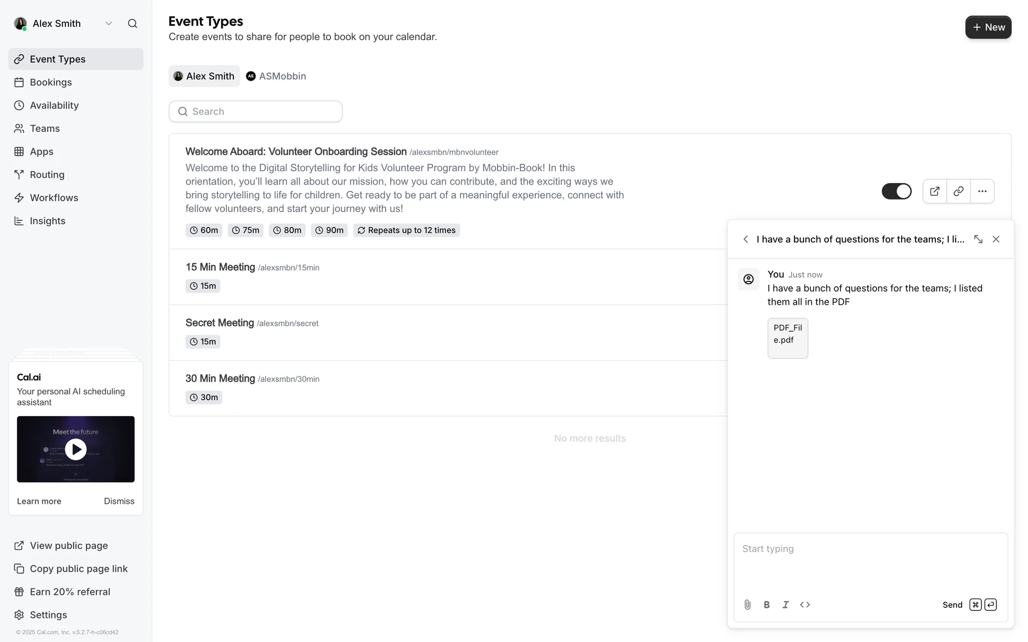
Task: Open the PDF_File.pdf attachment
Action: point(788,338)
